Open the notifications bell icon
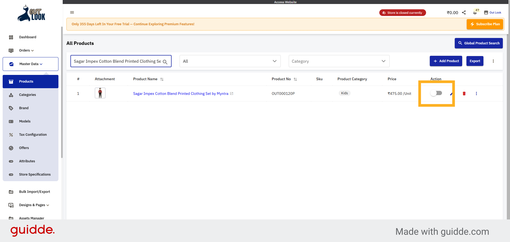The image size is (510, 242). click(475, 12)
